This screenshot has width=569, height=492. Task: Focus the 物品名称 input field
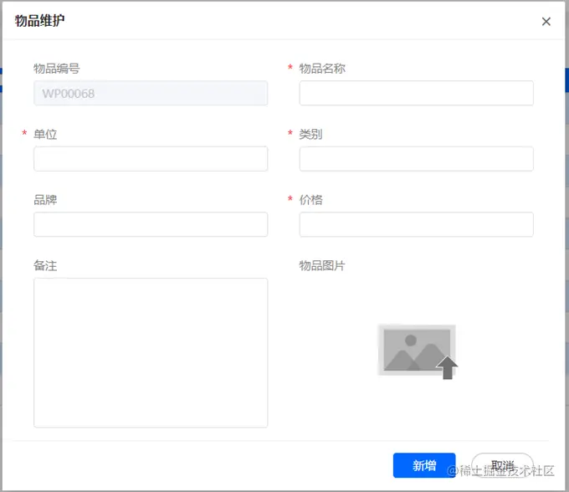(416, 93)
